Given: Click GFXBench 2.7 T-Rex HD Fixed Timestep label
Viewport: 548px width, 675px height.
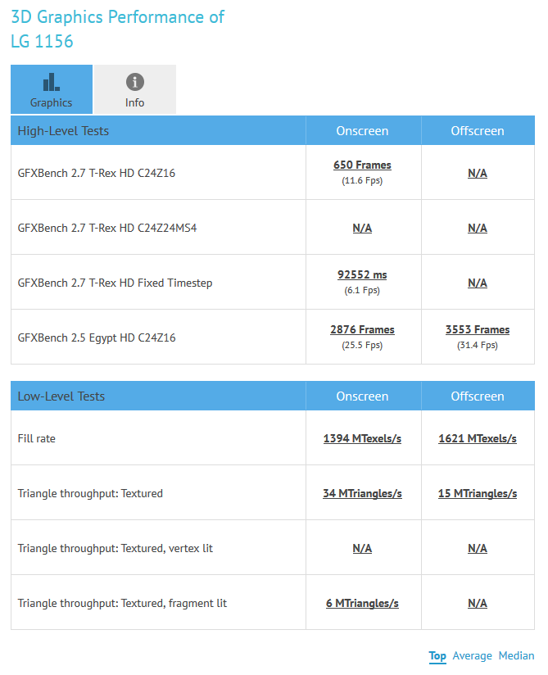Looking at the screenshot, I should point(115,283).
